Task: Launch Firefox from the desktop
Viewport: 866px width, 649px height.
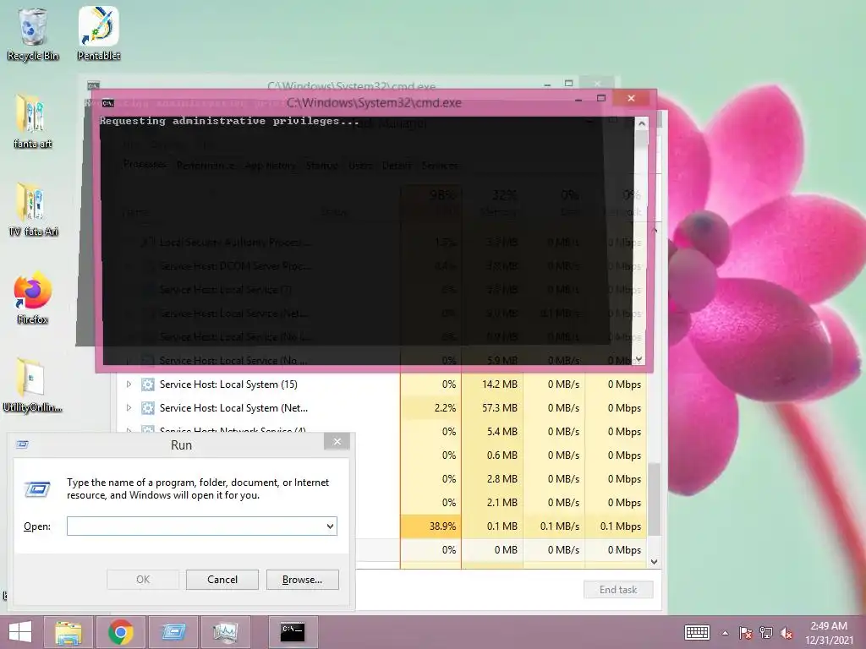Action: pyautogui.click(x=32, y=298)
